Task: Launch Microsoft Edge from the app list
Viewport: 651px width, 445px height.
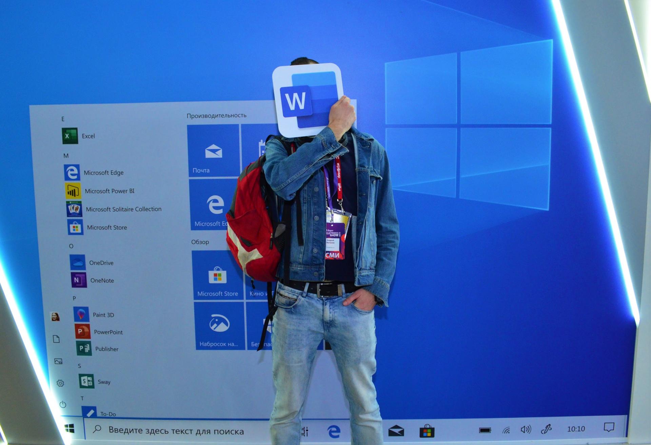Action: (94, 172)
